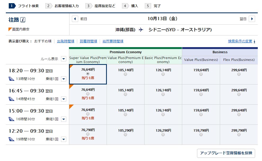
Task: Click アップグレード空席情報を反映 button
Action: pyautogui.click(x=226, y=153)
